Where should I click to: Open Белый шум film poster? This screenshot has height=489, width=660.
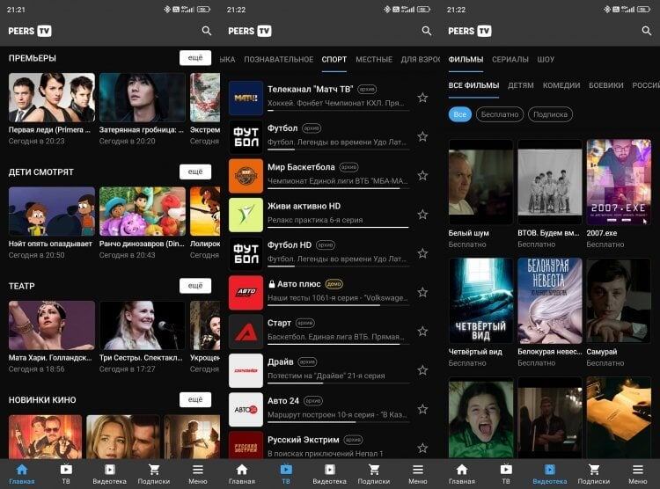(480, 182)
